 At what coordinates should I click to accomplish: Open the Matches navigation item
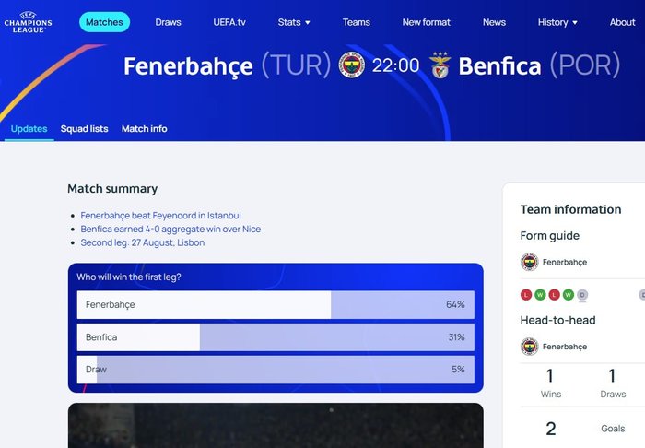pos(104,22)
